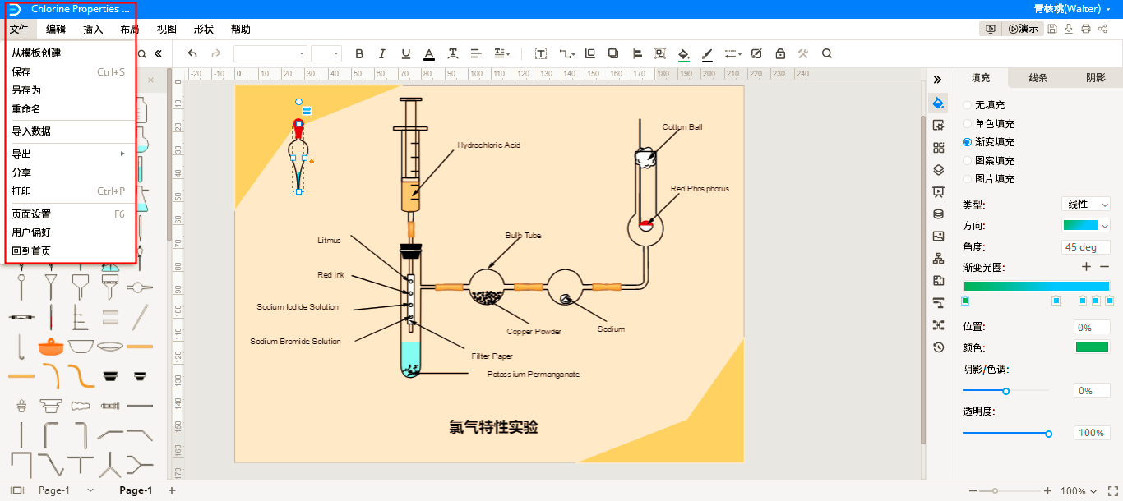
Task: Open the database icon in right sidebar
Action: tap(938, 214)
